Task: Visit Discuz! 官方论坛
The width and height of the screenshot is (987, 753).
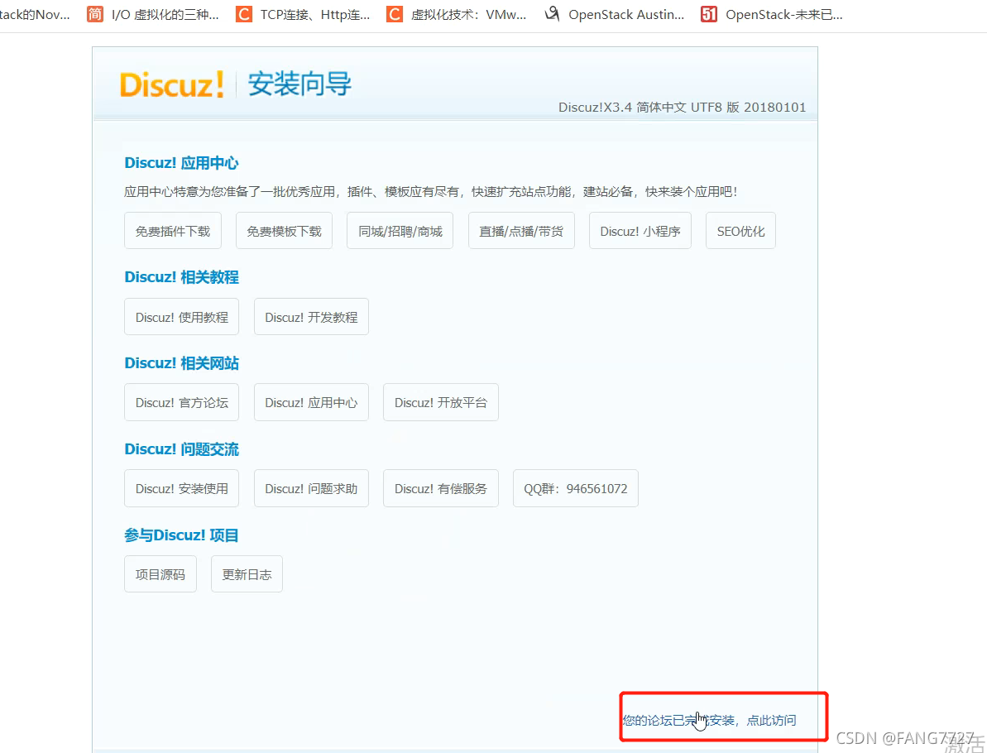Action: (181, 402)
